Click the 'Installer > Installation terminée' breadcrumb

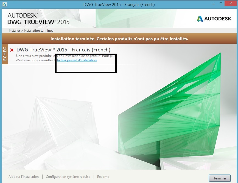point(31,31)
